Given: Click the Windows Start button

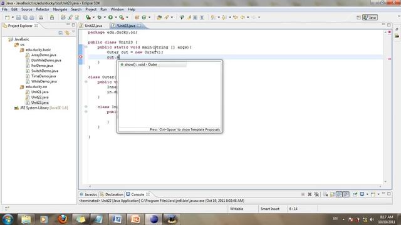Looking at the screenshot, I should (8, 219).
